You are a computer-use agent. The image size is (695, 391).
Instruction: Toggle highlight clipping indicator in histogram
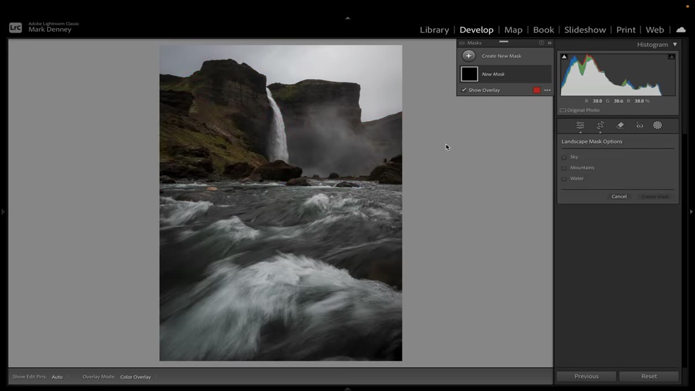[671, 57]
